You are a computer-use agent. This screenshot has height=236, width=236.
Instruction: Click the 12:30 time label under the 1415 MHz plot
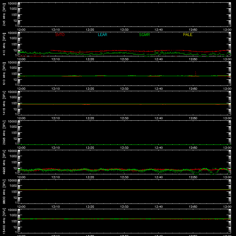[x=124, y=118]
